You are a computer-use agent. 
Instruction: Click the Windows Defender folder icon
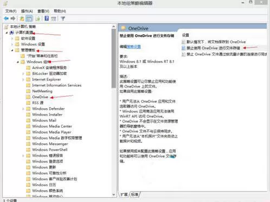28,109
